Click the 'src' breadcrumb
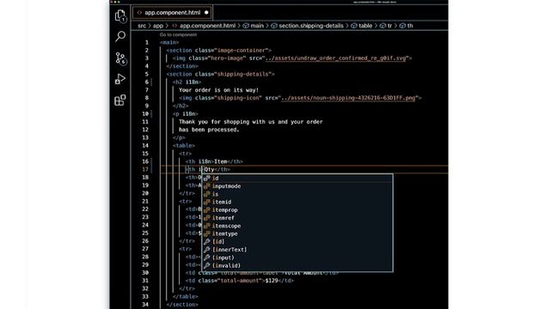Screen dimensions: 550x309 [142, 26]
